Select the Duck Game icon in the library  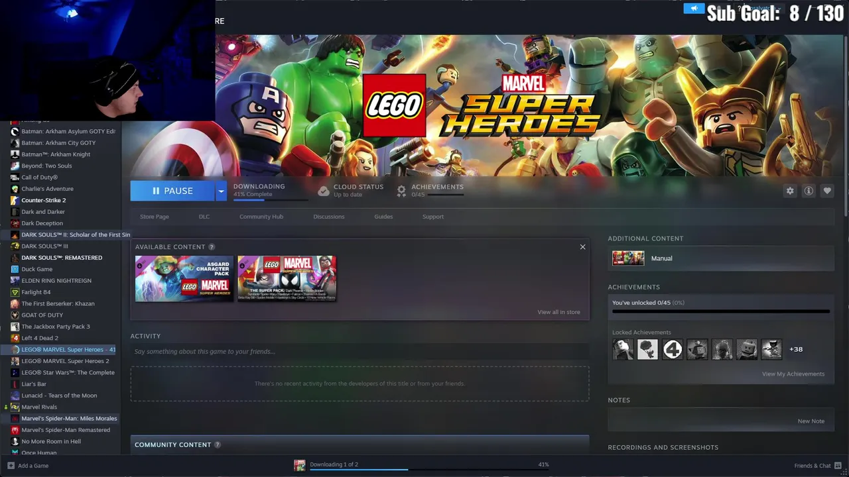(15, 270)
